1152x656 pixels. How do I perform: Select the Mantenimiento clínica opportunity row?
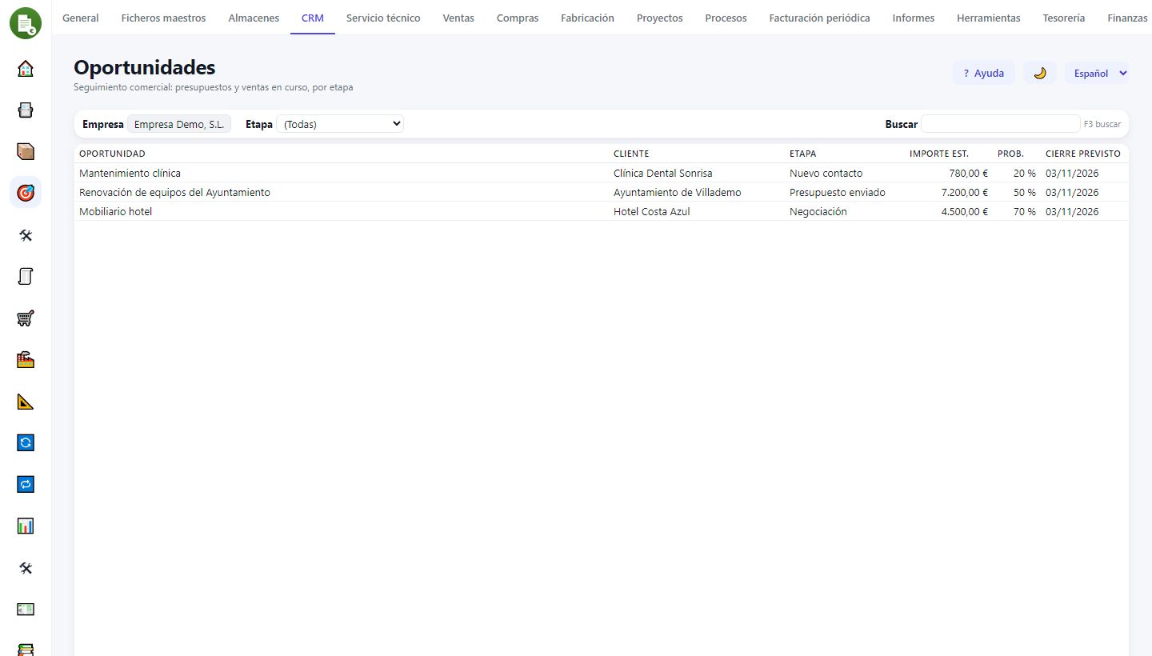point(602,173)
